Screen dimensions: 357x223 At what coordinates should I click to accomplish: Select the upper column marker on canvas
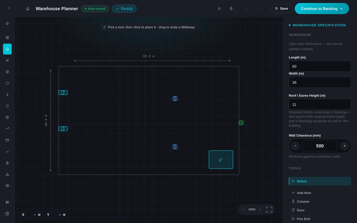tap(175, 99)
